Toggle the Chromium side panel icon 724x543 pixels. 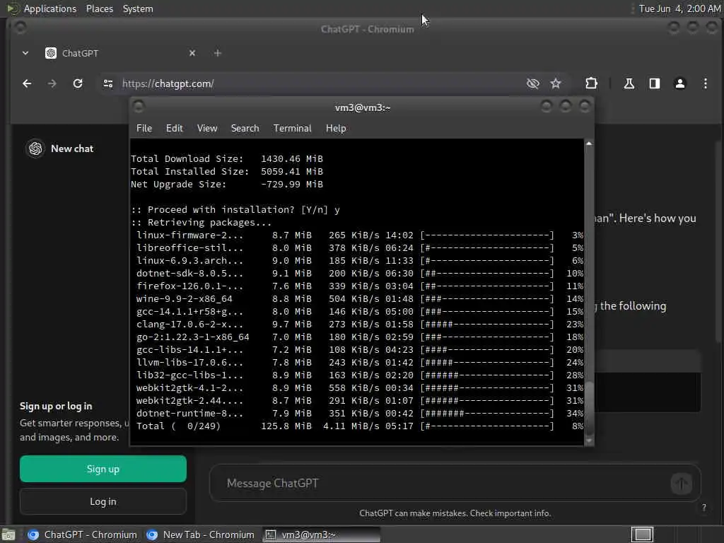pos(654,83)
